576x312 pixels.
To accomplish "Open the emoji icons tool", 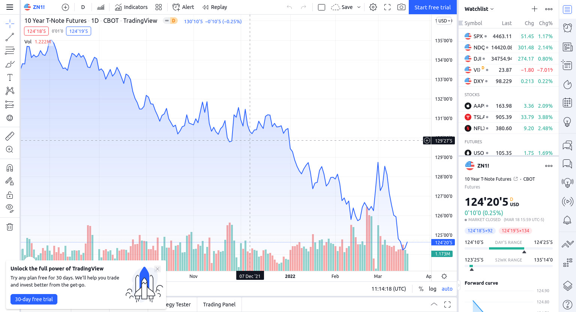I will [10, 118].
